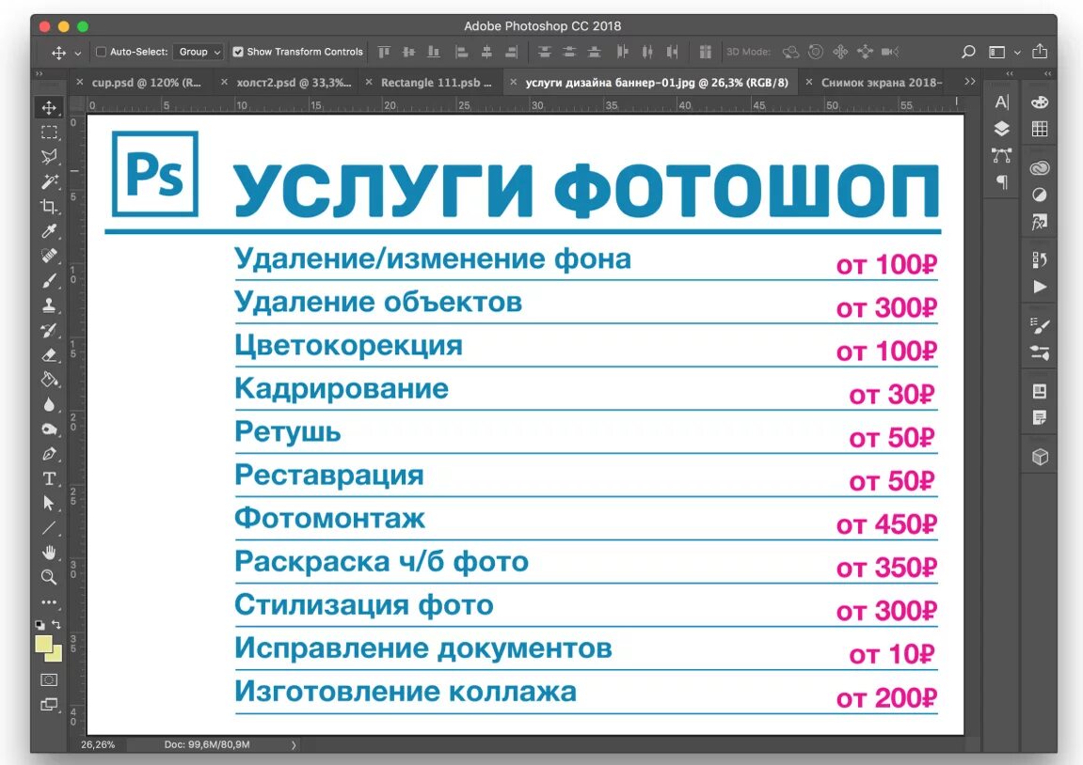Image resolution: width=1083 pixels, height=765 pixels.
Task: Select the History Brush tool
Action: pos(49,330)
